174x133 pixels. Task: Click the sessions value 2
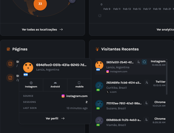pyautogui.click(x=86, y=102)
